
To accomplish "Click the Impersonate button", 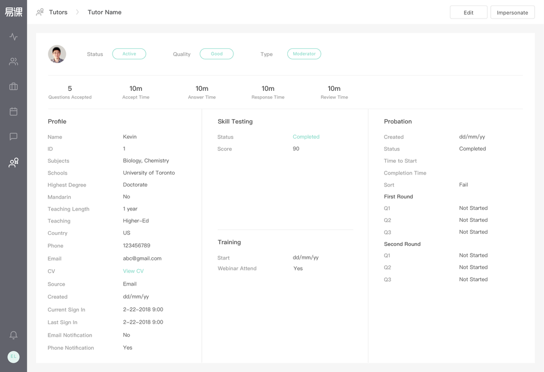I will 512,11.
